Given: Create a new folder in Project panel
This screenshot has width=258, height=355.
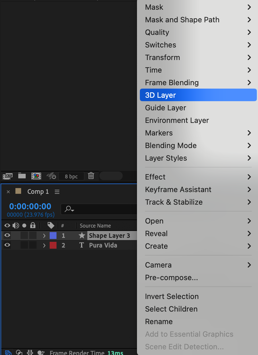Looking at the screenshot, I should 22,176.
